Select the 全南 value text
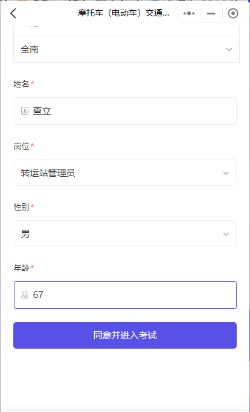This screenshot has height=412, width=250. coord(30,49)
